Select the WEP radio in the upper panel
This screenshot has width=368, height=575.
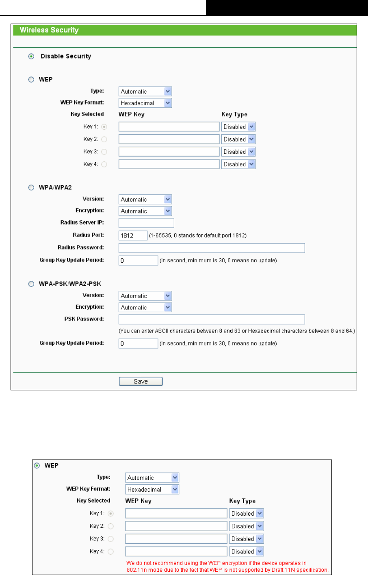[x=31, y=80]
